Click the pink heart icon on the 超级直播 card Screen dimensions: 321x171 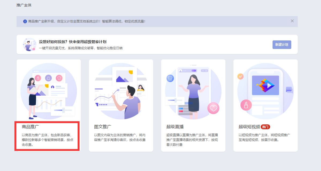point(213,108)
